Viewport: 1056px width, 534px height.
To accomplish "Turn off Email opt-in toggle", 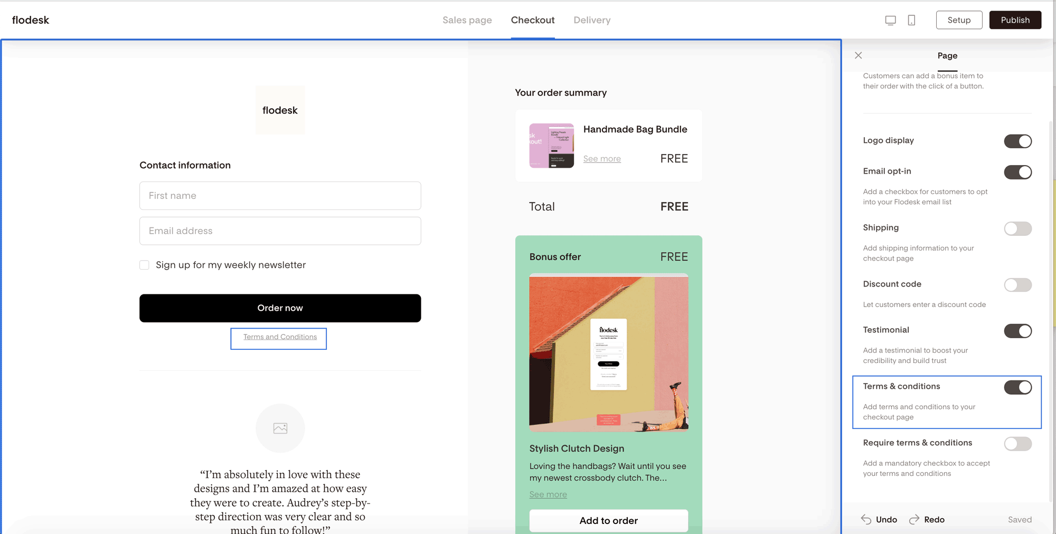I will pyautogui.click(x=1017, y=172).
